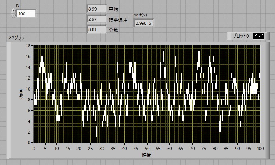Viewport: 275px width, 165px height.
Task: Select the y-axis maximum value 18
Action: (x=28, y=46)
